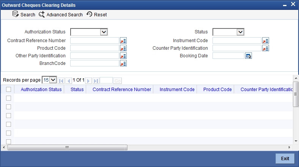Viewport: 299px width, 167px height.
Task: Click the Advanced Search text button
Action: (x=65, y=15)
